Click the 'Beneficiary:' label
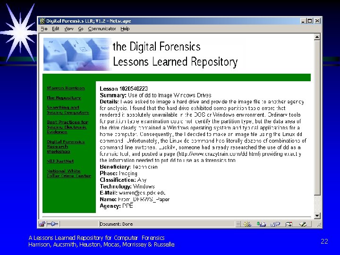 pos(115,167)
